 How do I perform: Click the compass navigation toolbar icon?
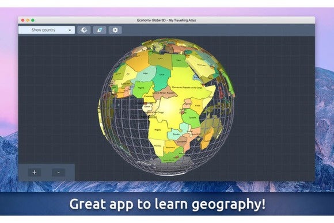coord(100,30)
